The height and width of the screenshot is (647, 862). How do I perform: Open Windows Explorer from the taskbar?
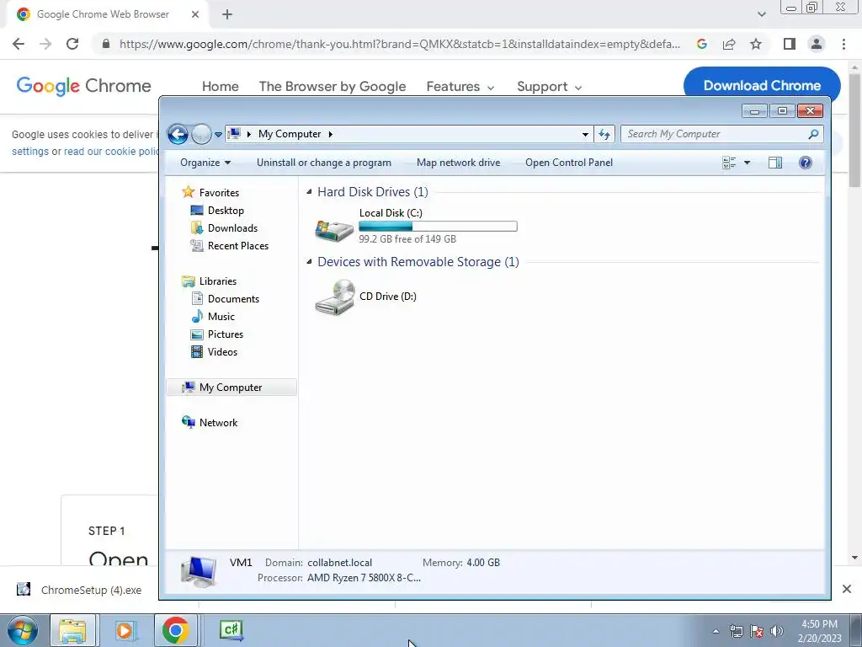point(72,630)
